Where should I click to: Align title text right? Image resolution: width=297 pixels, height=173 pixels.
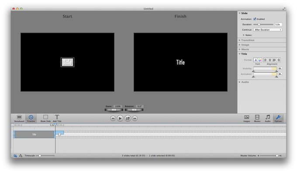pyautogui.click(x=279, y=60)
